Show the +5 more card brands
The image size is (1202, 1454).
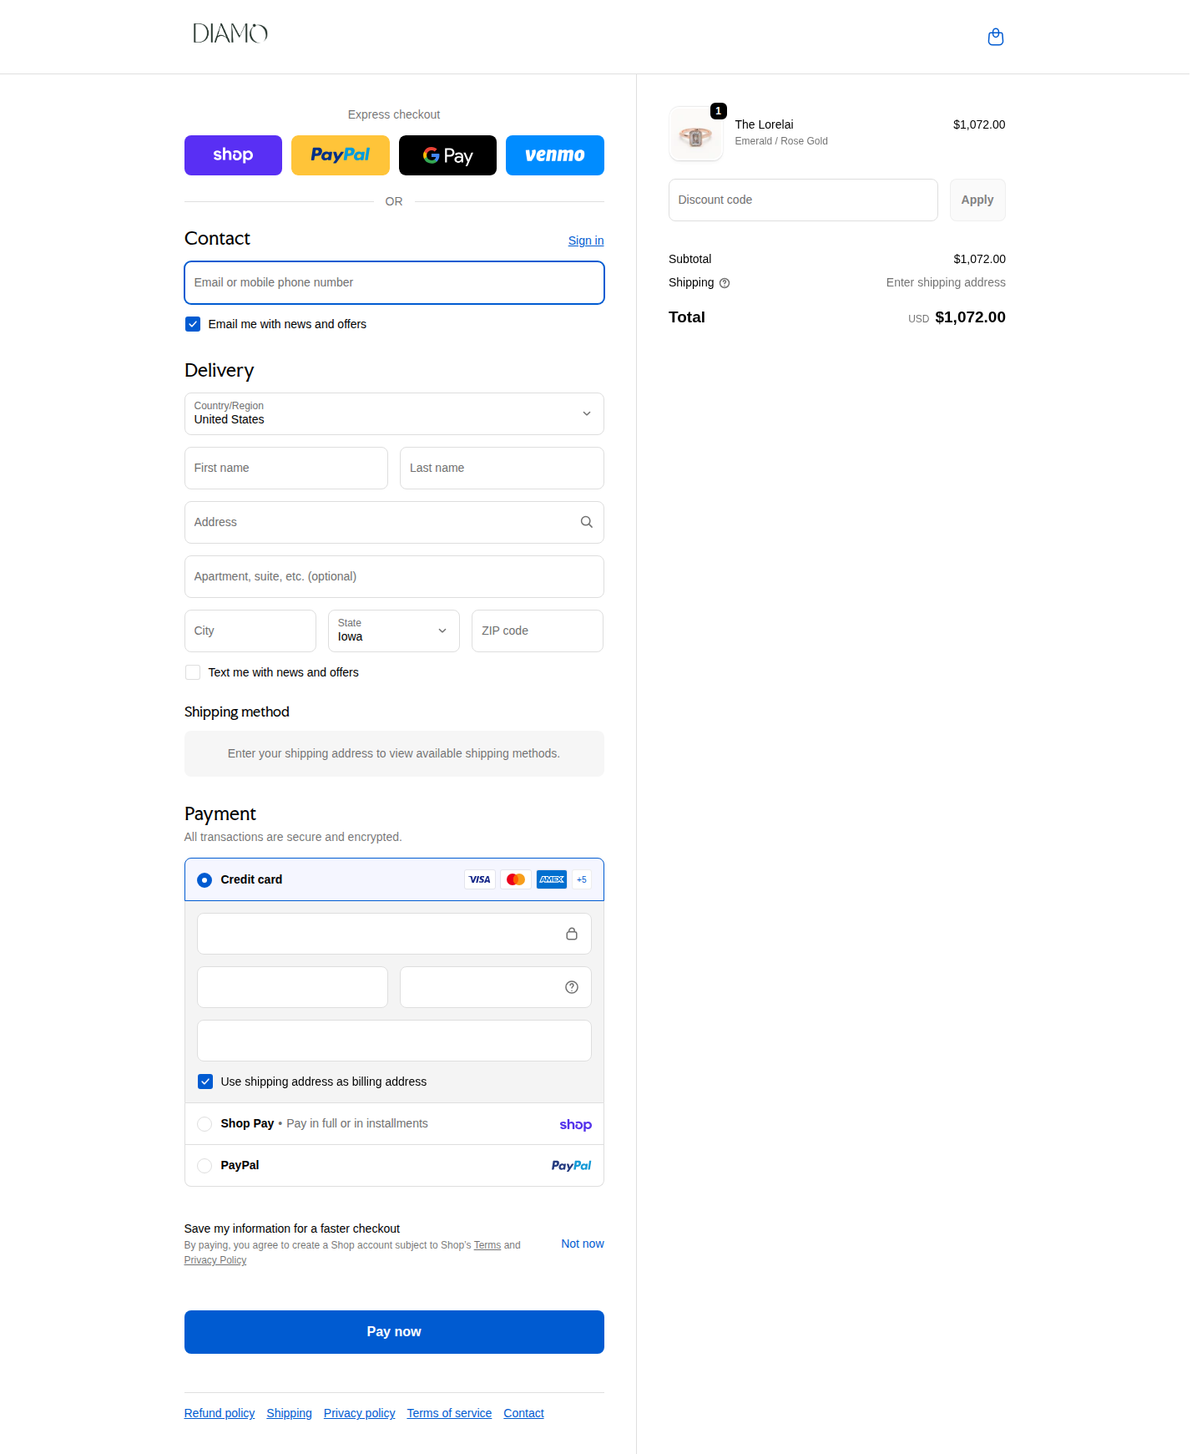point(582,879)
